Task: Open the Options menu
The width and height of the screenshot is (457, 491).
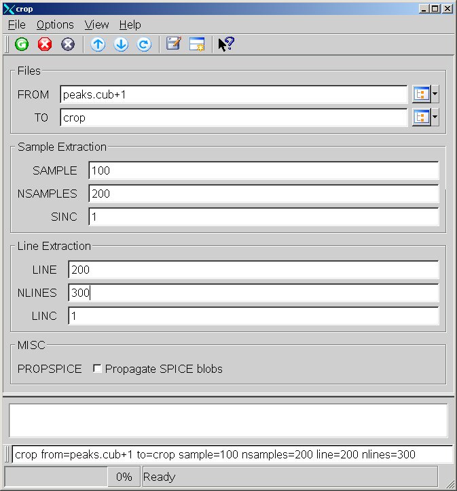Action: (55, 24)
